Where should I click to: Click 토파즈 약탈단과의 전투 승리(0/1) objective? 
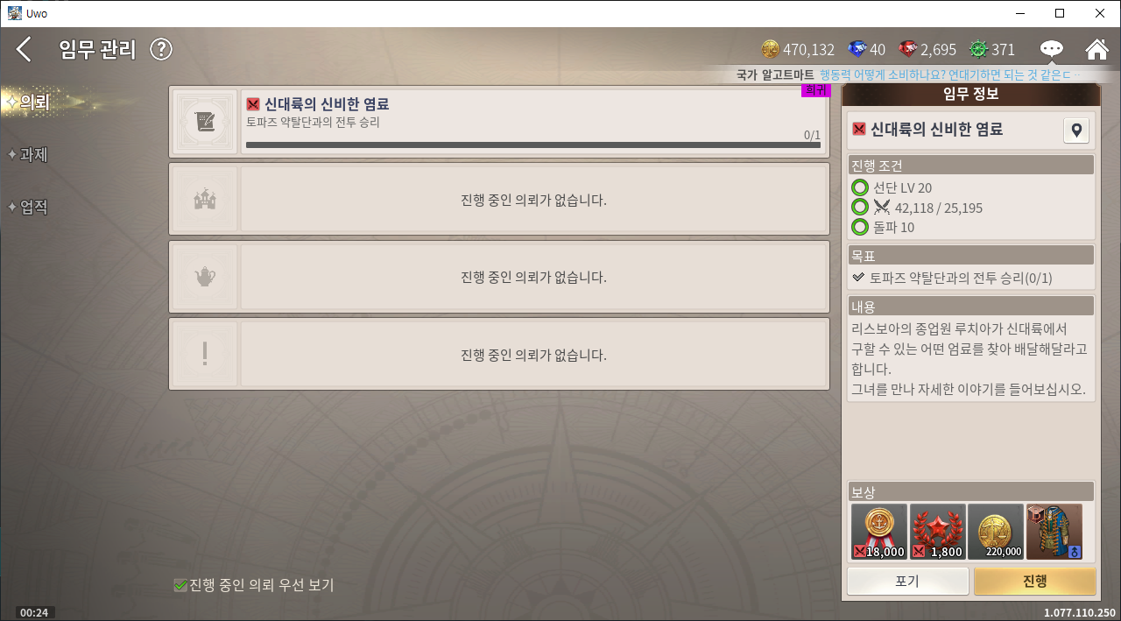(x=961, y=278)
